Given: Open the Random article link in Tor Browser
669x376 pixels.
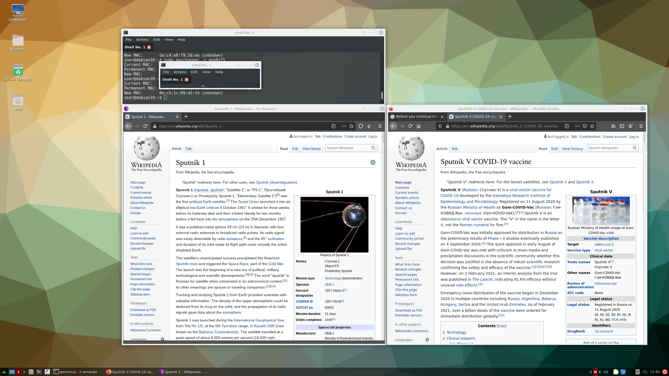Looking at the screenshot, I should pyautogui.click(x=141, y=198).
